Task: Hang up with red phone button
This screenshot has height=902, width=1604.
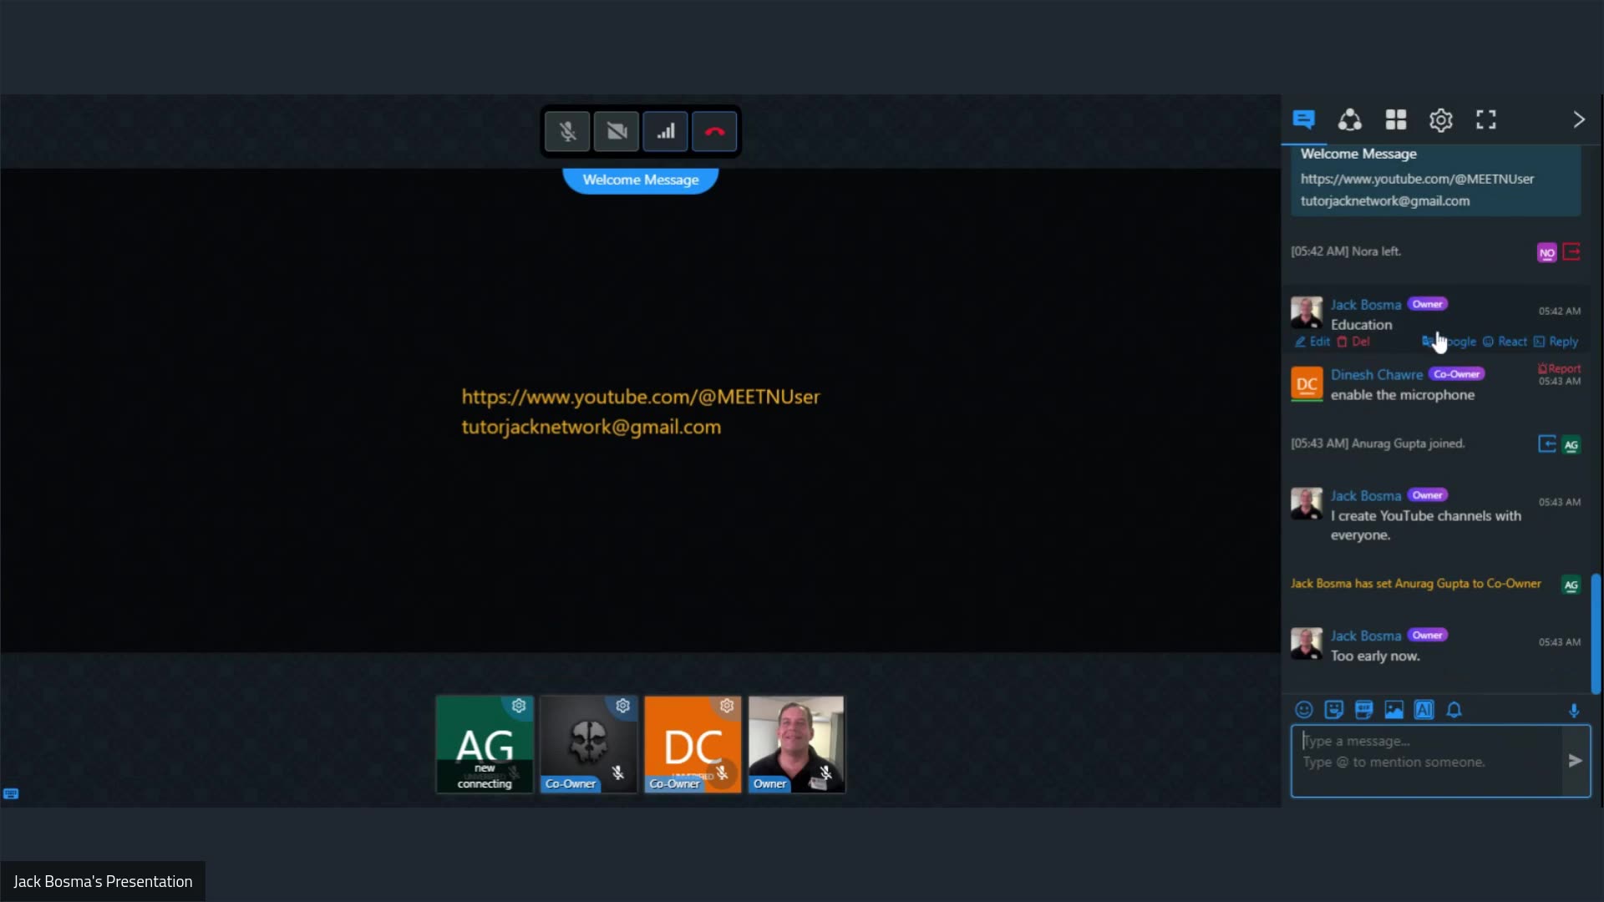Action: pyautogui.click(x=714, y=132)
